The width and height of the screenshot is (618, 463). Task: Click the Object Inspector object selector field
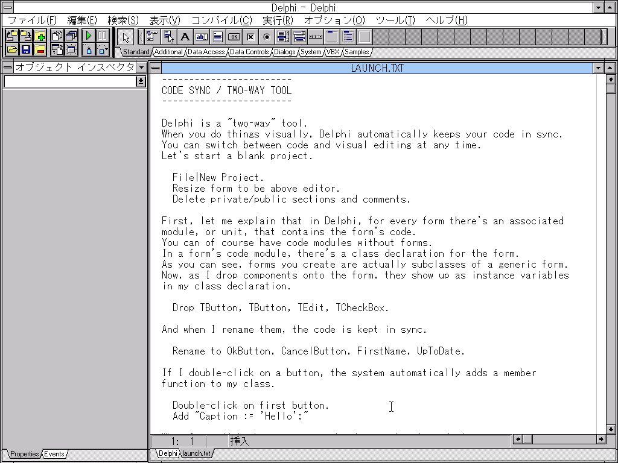70,81
